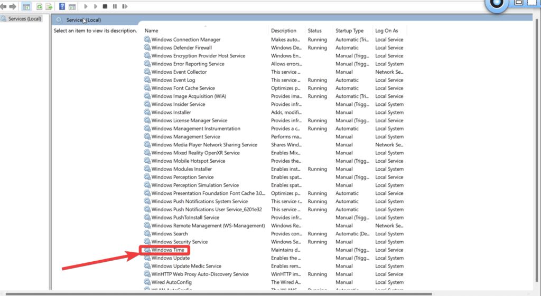The image size is (541, 296).
Task: Click the gear icon beside Windows Event Log
Action: click(147, 80)
